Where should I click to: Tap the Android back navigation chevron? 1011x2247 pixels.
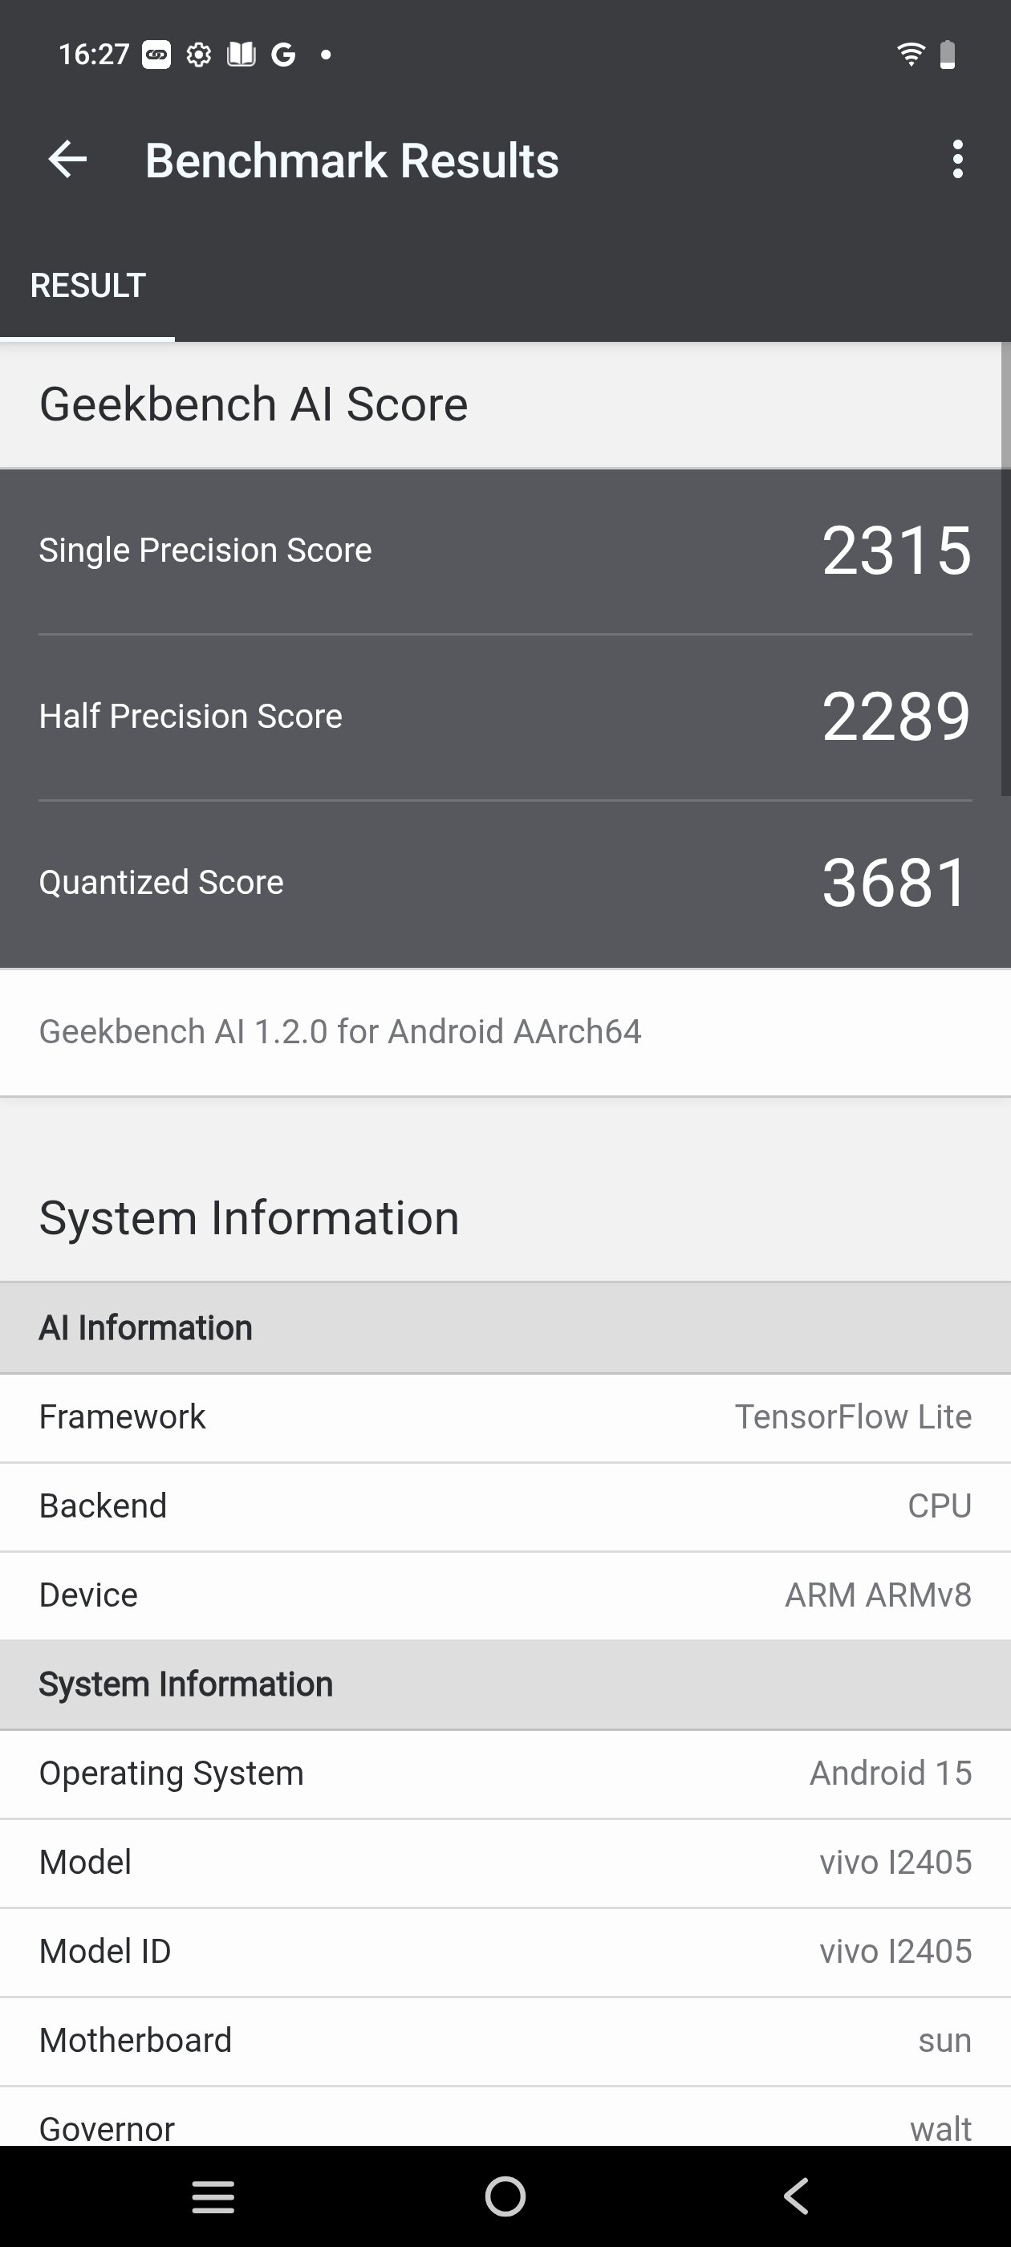(x=797, y=2196)
